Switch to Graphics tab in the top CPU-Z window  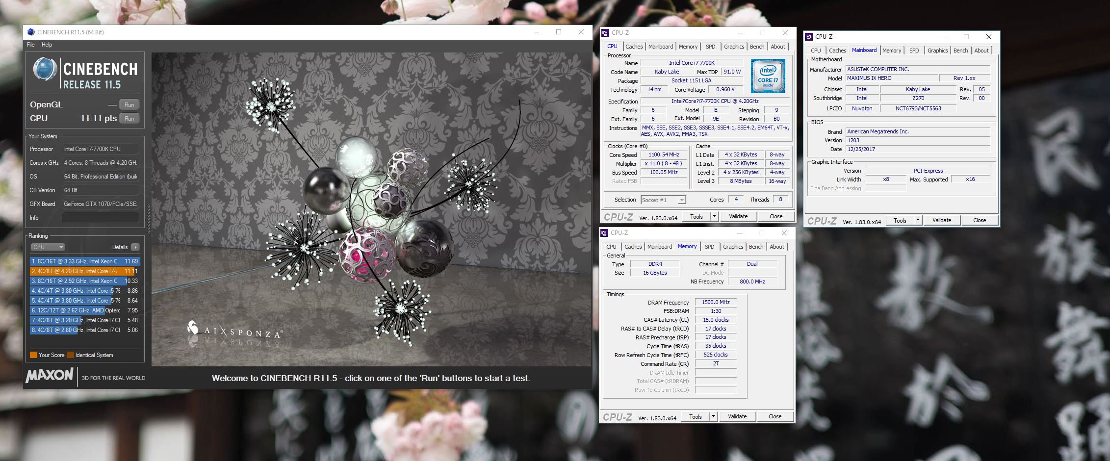(734, 47)
